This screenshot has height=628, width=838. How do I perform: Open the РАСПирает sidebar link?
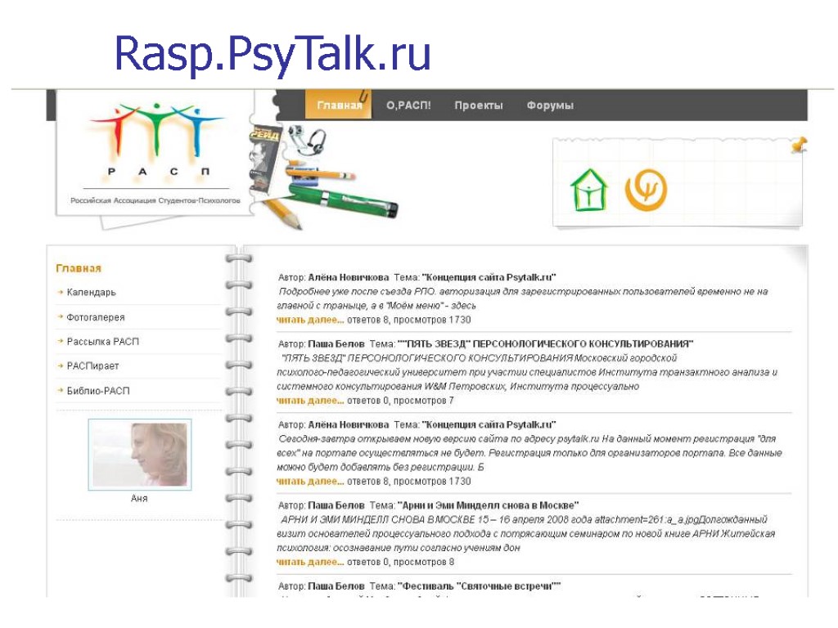(x=93, y=366)
